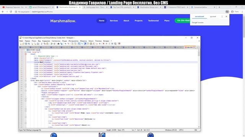Click the Plans navigation link

coord(167,21)
